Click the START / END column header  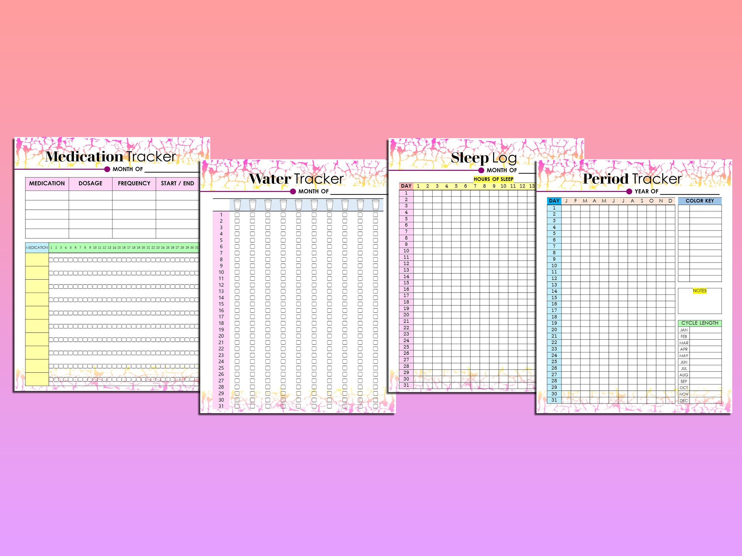177,184
